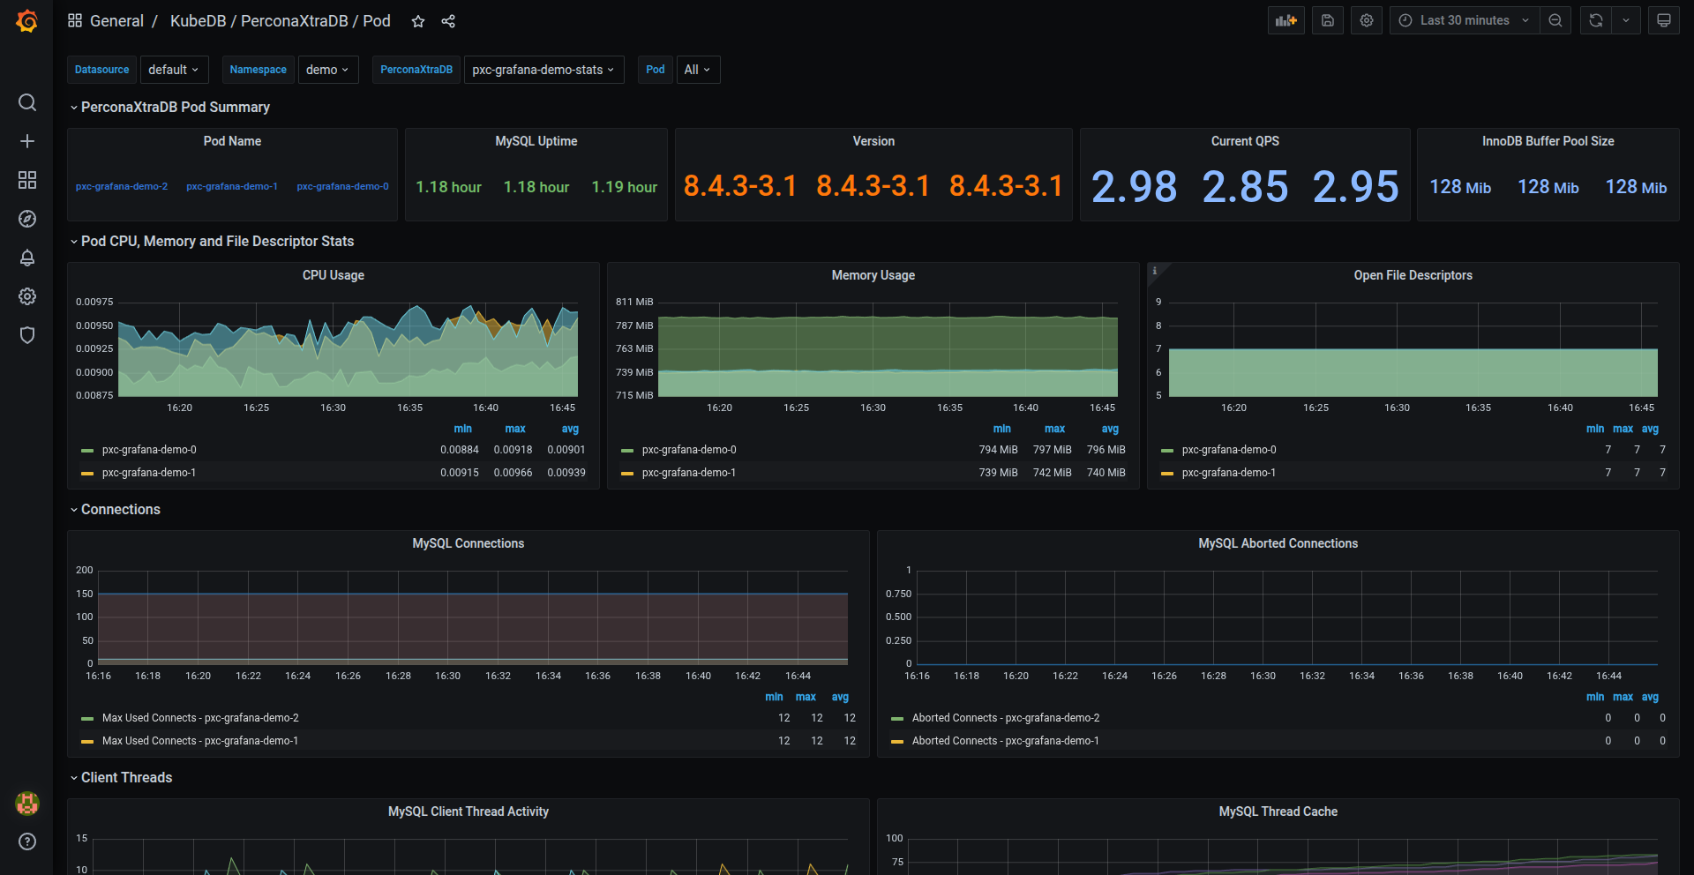Open the Memory Usage panel title menu
Image resolution: width=1694 pixels, height=875 pixels.
point(873,275)
